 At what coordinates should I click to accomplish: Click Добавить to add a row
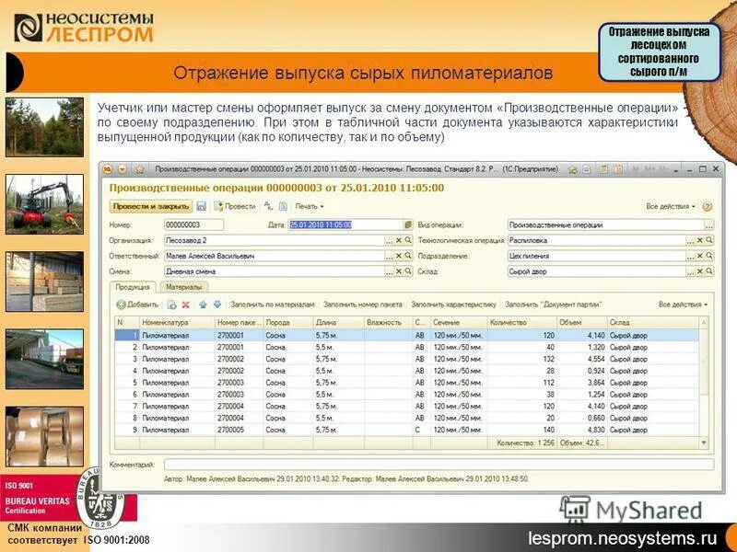(x=137, y=305)
